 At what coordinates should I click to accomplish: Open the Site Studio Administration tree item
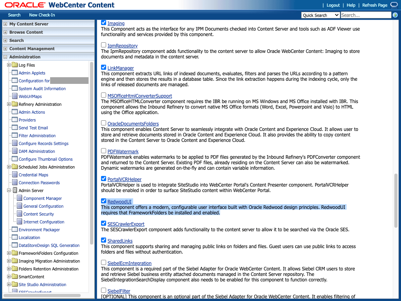42,285
